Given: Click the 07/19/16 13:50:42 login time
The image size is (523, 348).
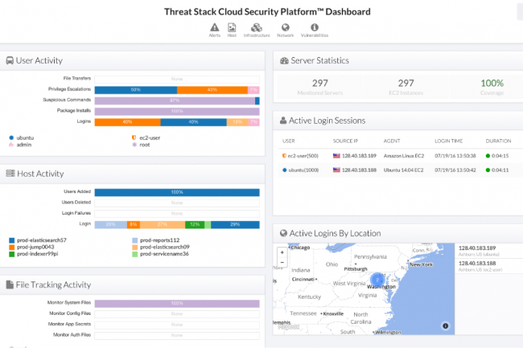Looking at the screenshot, I should 455,170.
